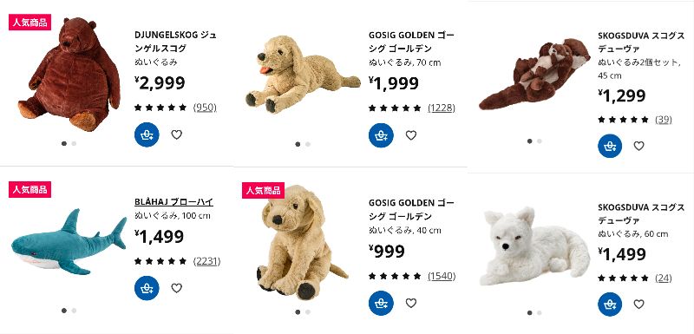Favorite the DJUNGELSKOG bear with heart
The width and height of the screenshot is (694, 334).
177,134
